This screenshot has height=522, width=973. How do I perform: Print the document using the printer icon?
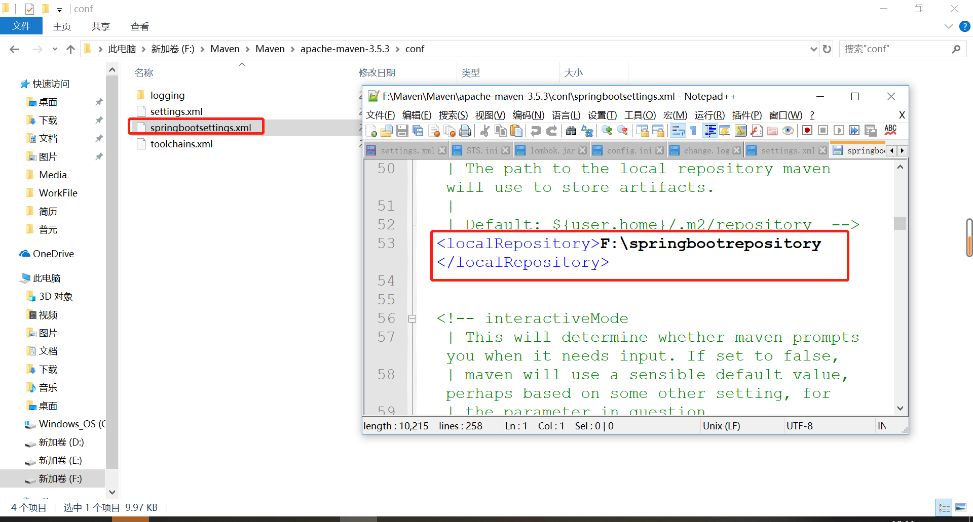pos(465,131)
